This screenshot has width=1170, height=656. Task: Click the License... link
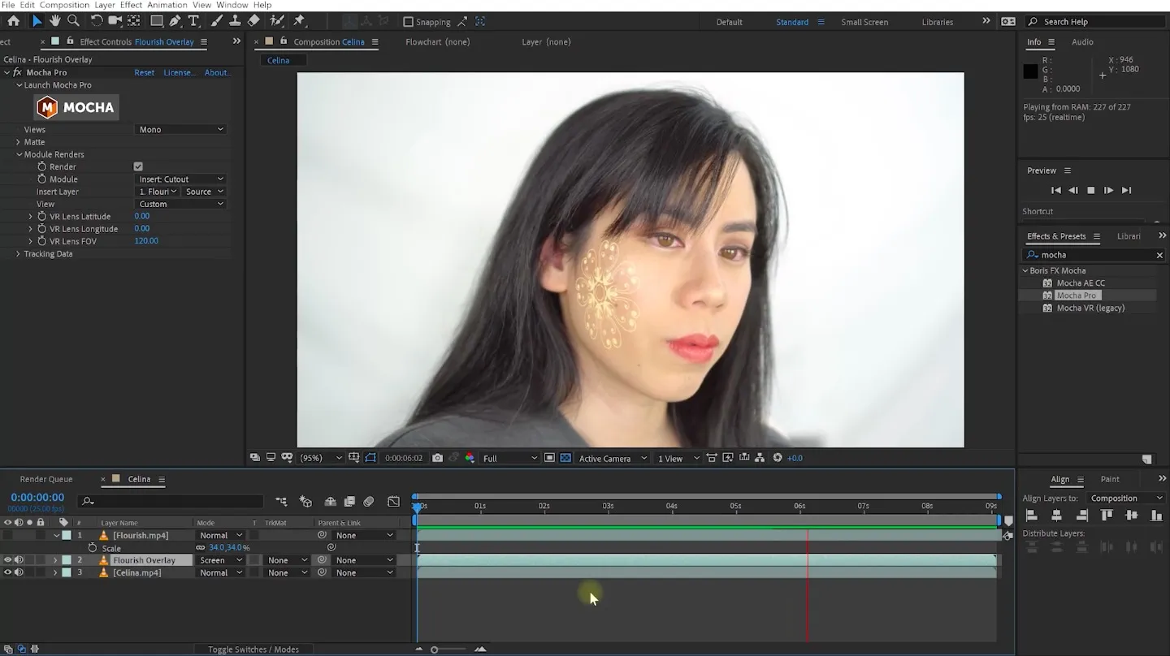tap(180, 72)
